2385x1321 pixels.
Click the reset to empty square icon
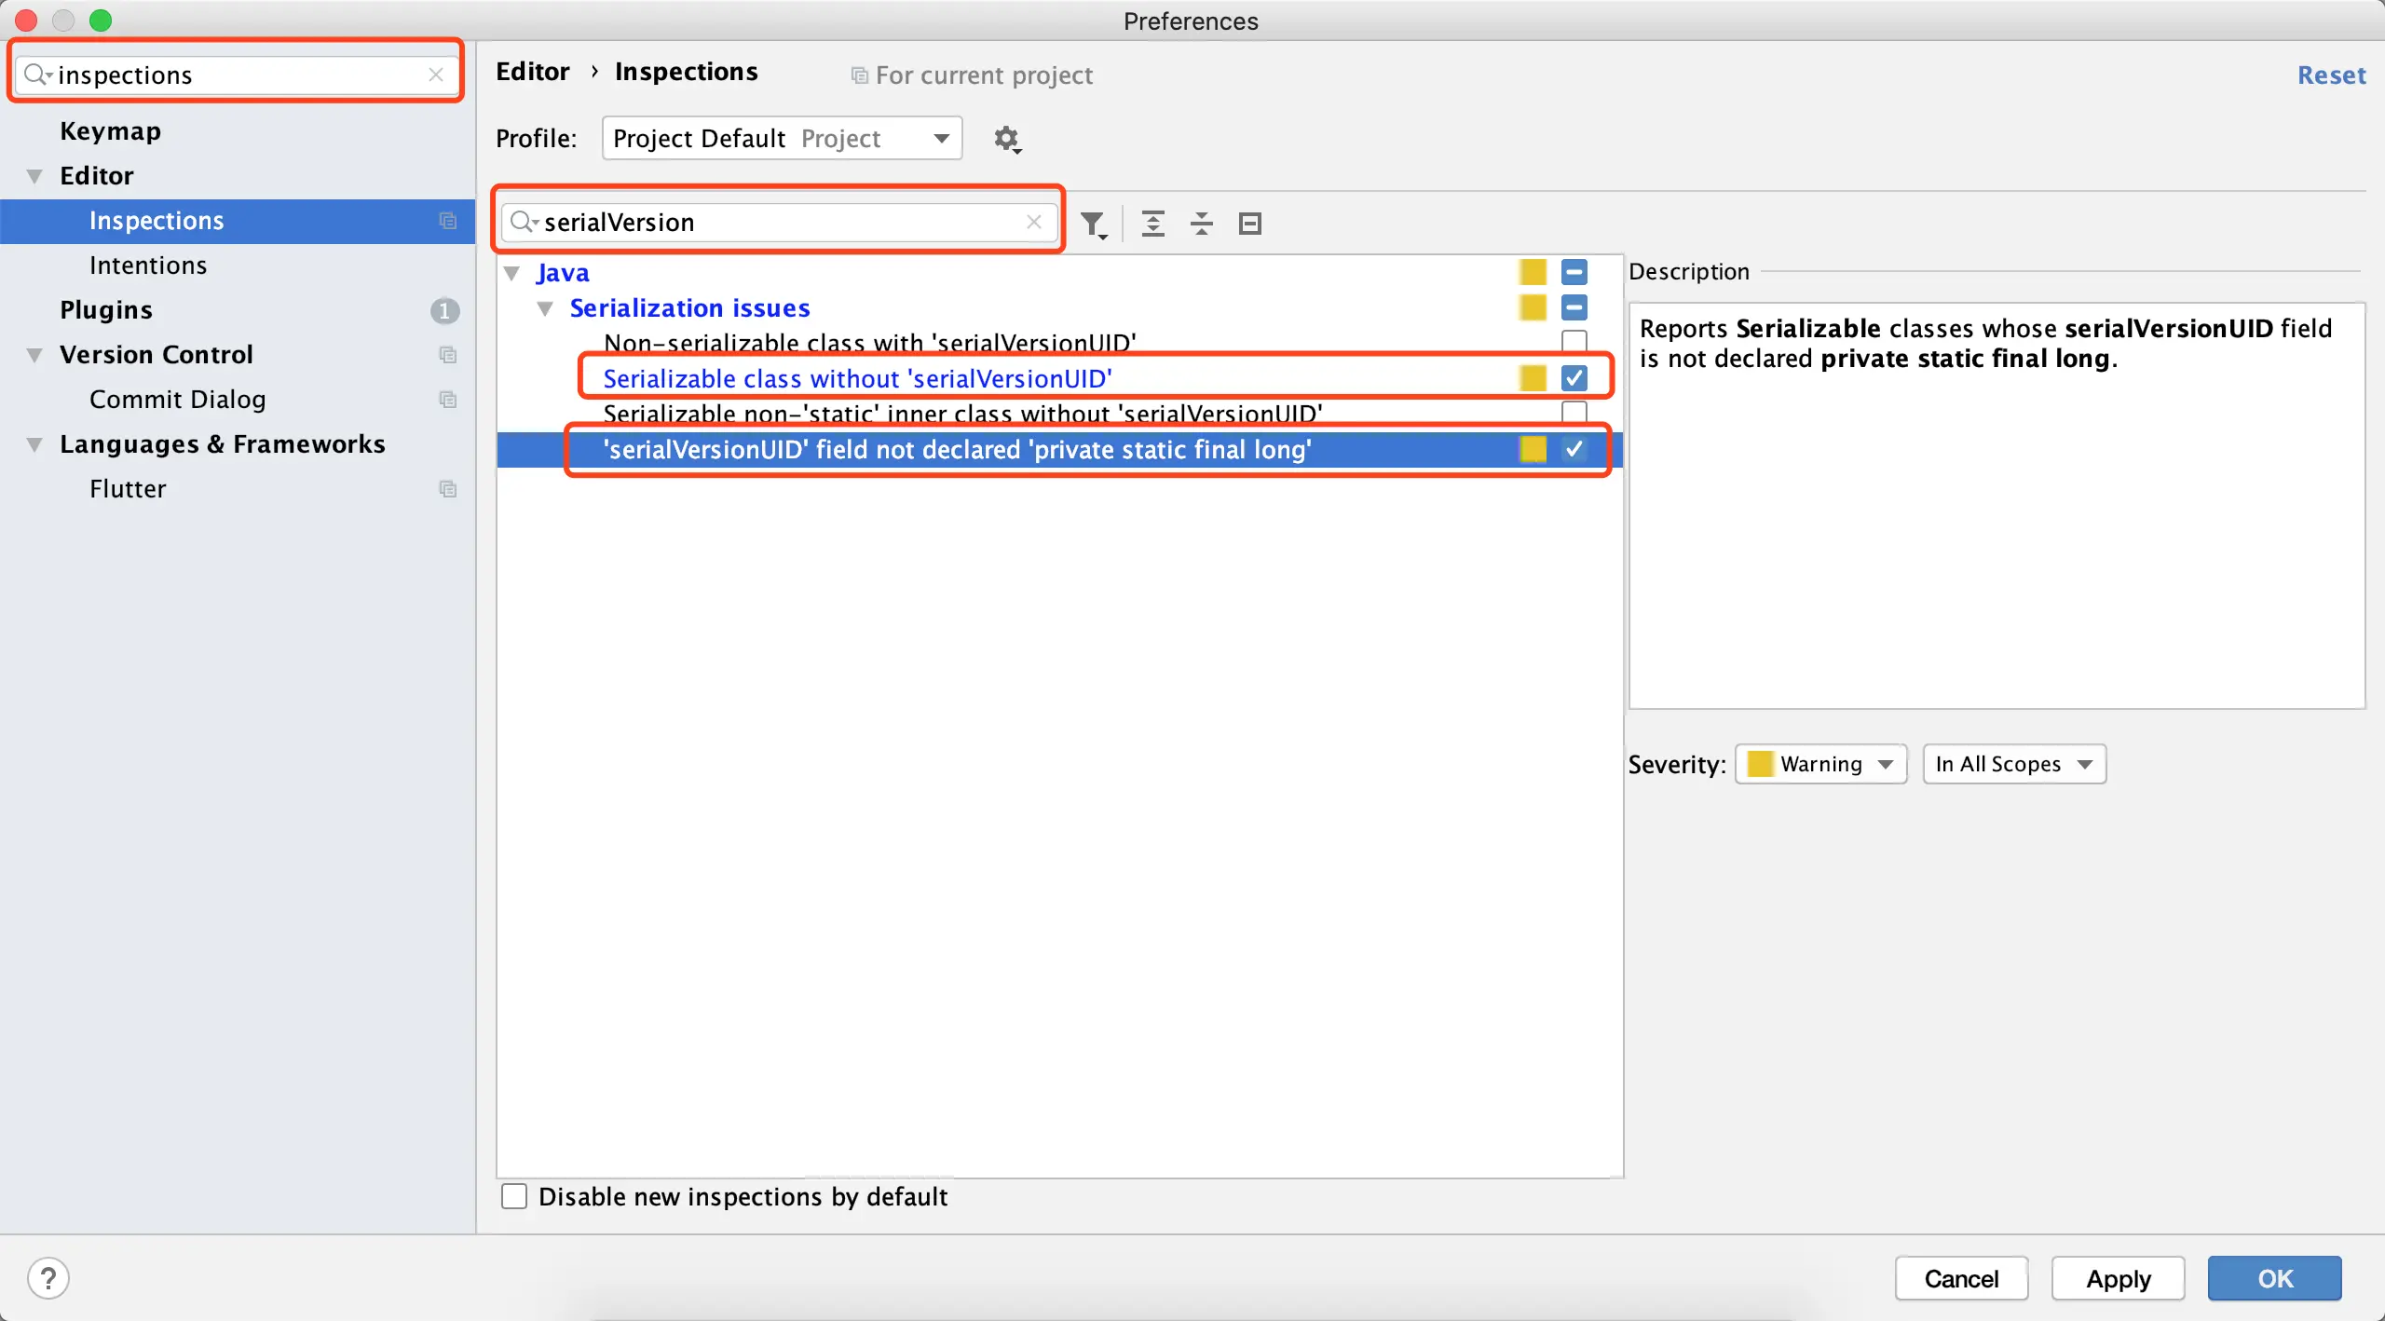point(1249,224)
